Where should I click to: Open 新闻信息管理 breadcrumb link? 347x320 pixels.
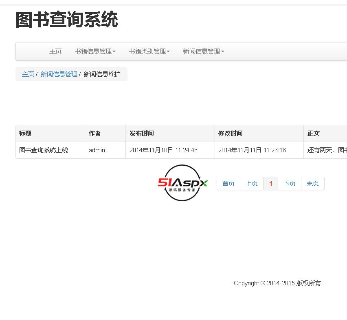coord(59,74)
